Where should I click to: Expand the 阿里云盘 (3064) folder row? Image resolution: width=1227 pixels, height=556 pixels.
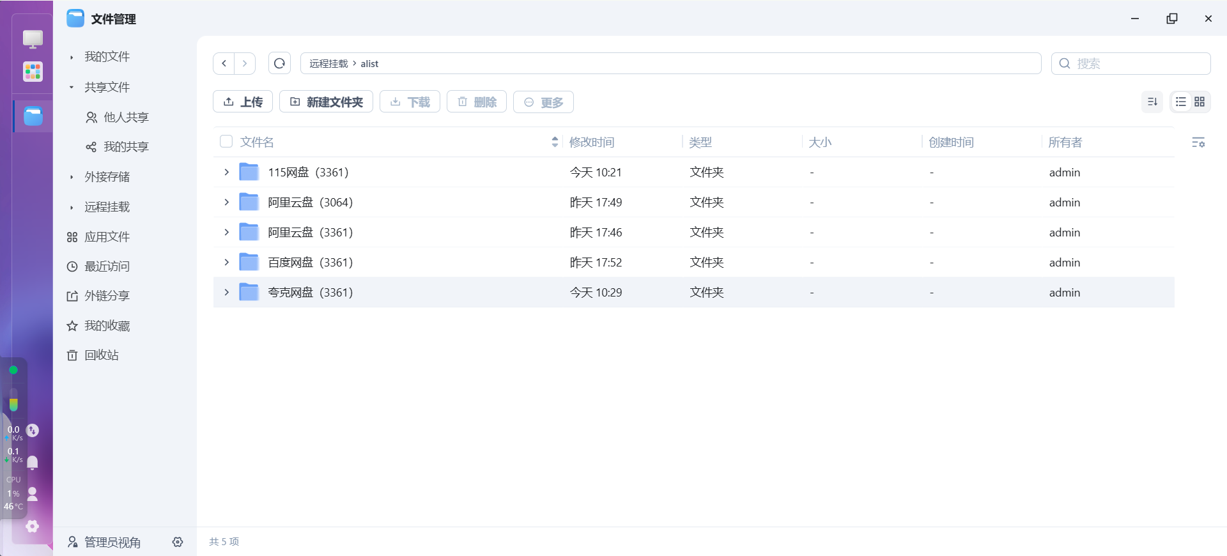226,202
